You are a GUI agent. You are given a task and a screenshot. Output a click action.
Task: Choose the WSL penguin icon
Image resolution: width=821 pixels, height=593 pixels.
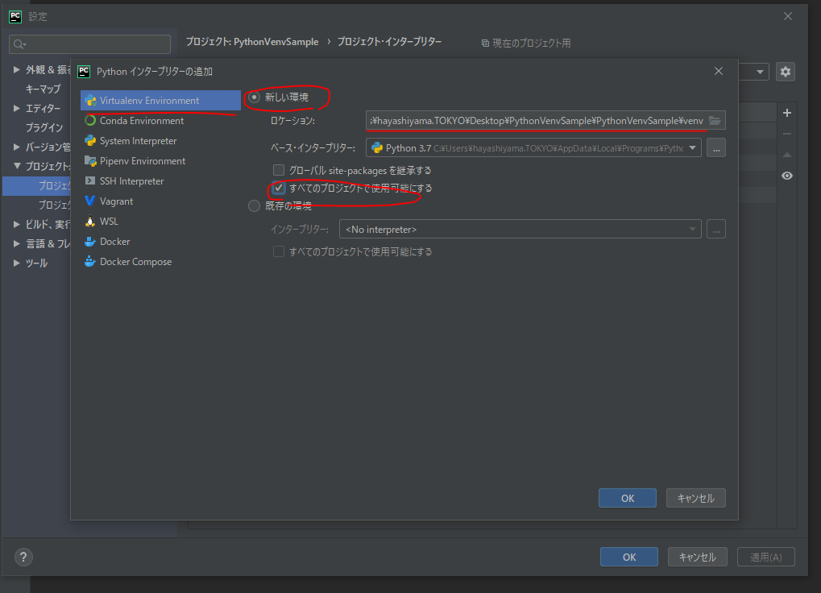tap(90, 222)
